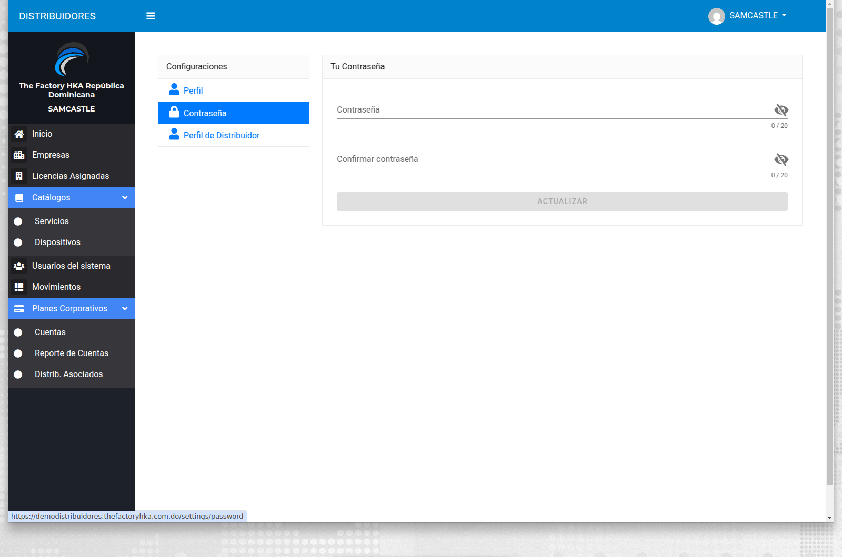The height and width of the screenshot is (557, 842).
Task: Toggle the hamburger sidebar menu
Action: pyautogui.click(x=151, y=16)
